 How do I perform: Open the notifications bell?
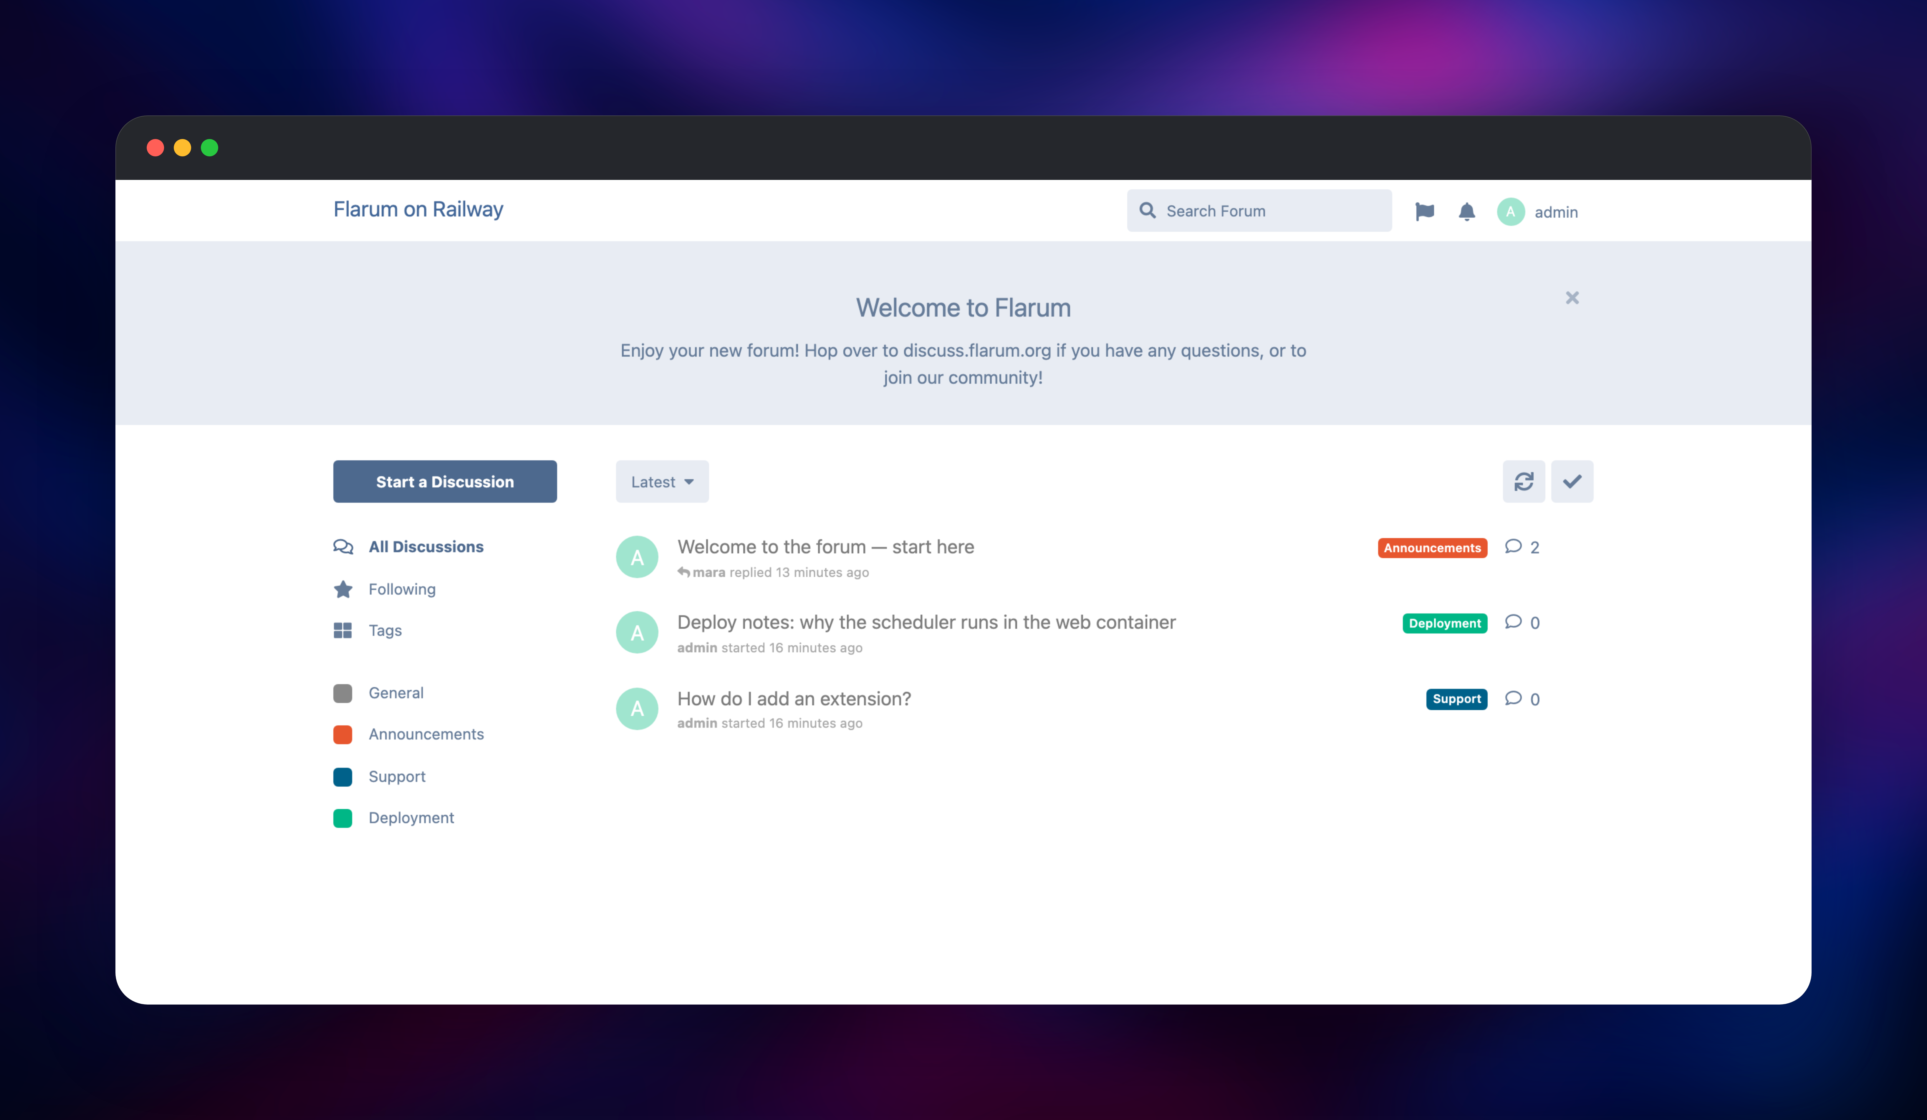(x=1467, y=212)
